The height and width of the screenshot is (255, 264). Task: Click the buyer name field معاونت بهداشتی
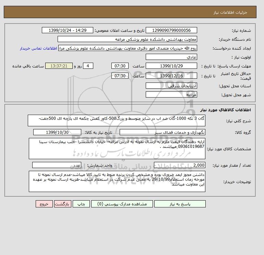click(x=127, y=39)
